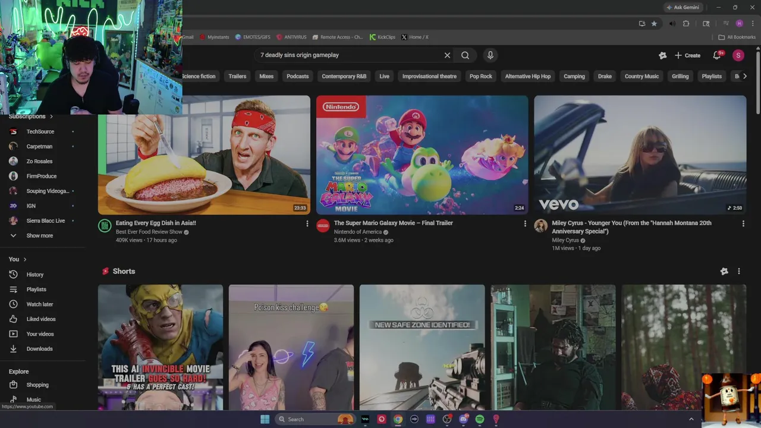Open the KickClips bookmark
The height and width of the screenshot is (428, 761).
pos(382,37)
